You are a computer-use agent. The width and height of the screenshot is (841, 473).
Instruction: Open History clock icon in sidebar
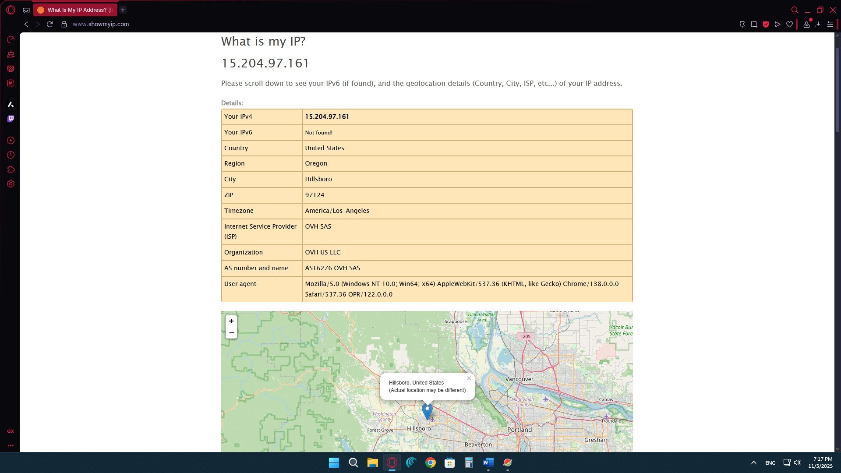pos(11,155)
